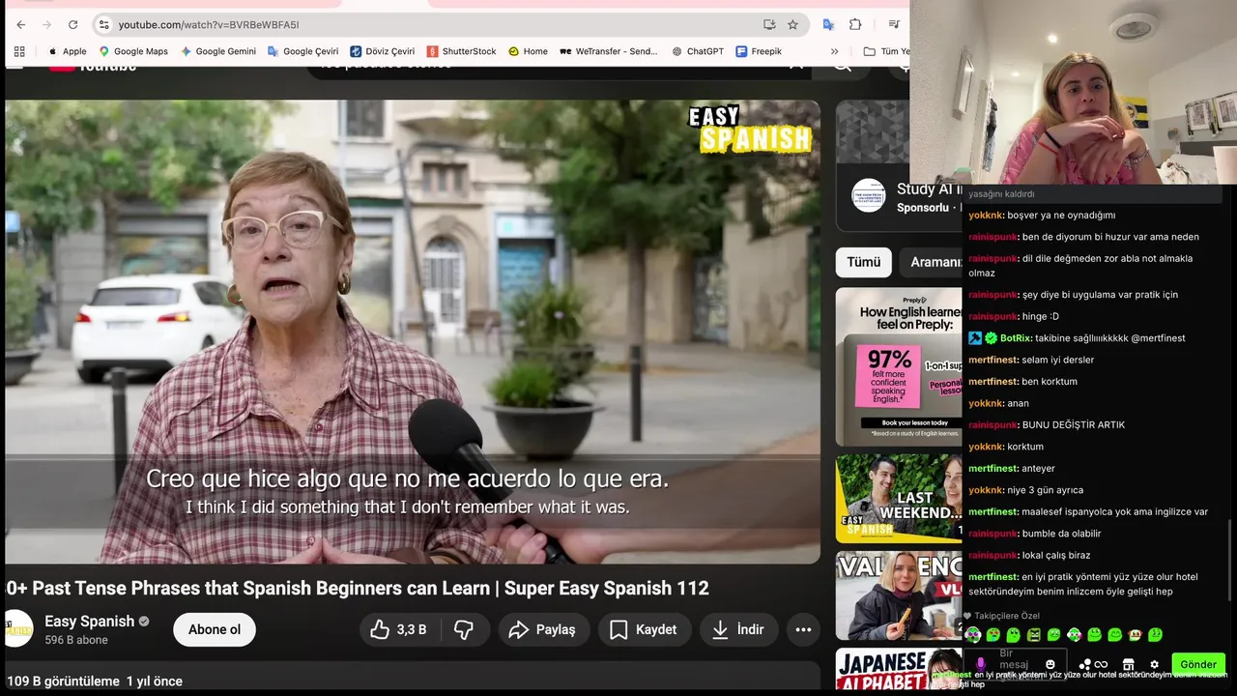The height and width of the screenshot is (696, 1237).
Task: Click BotRix username in chat
Action: pyautogui.click(x=1016, y=338)
